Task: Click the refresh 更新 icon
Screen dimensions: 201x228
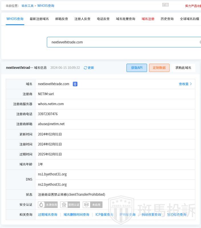Action: click(85, 68)
